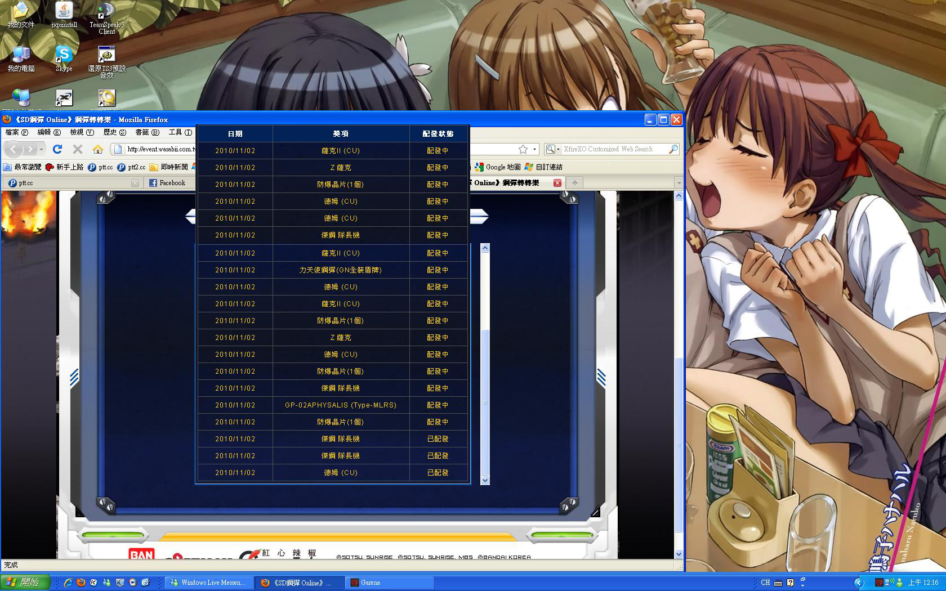The image size is (946, 591).
Task: Open the jxpiinstall desktop icon
Action: coord(64,15)
